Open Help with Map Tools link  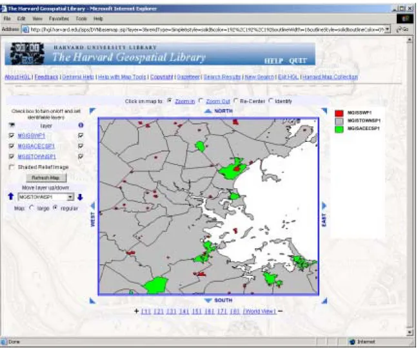click(x=122, y=77)
